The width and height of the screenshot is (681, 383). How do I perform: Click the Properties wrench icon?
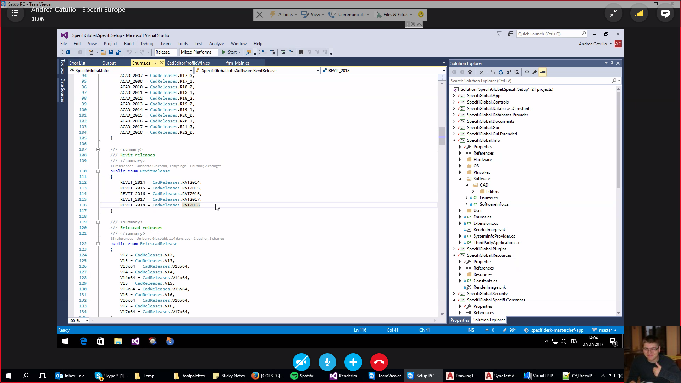(x=535, y=72)
